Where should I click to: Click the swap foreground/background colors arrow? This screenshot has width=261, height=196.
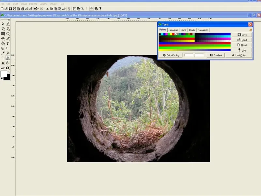coord(8,72)
